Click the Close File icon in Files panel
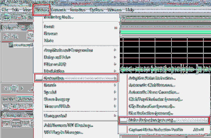This screenshot has width=211, height=138. point(14,36)
